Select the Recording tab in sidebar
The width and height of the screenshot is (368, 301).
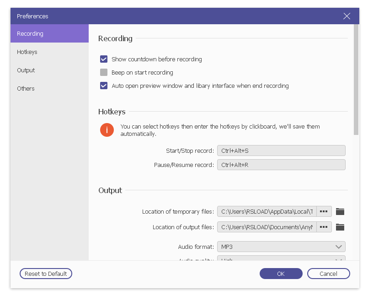tap(49, 33)
